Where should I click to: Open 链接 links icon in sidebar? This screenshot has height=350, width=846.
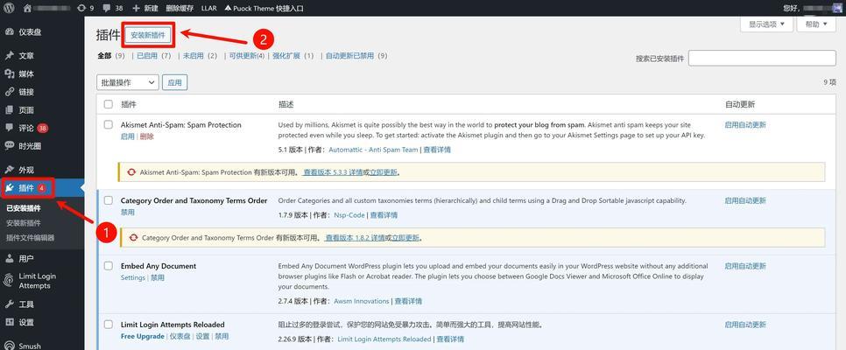click(9, 92)
